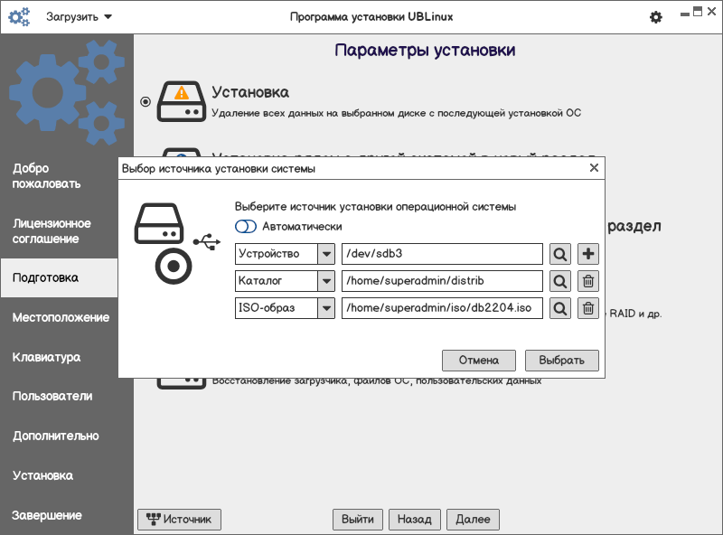Go to Клавиатура step
The width and height of the screenshot is (723, 535).
tap(47, 358)
